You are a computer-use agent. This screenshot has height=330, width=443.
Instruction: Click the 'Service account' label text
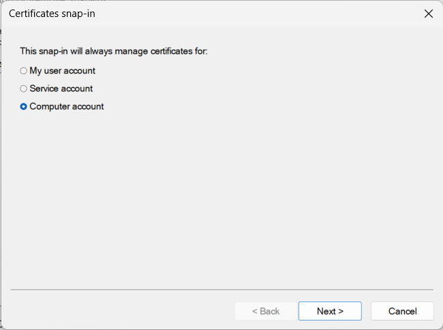tap(61, 88)
